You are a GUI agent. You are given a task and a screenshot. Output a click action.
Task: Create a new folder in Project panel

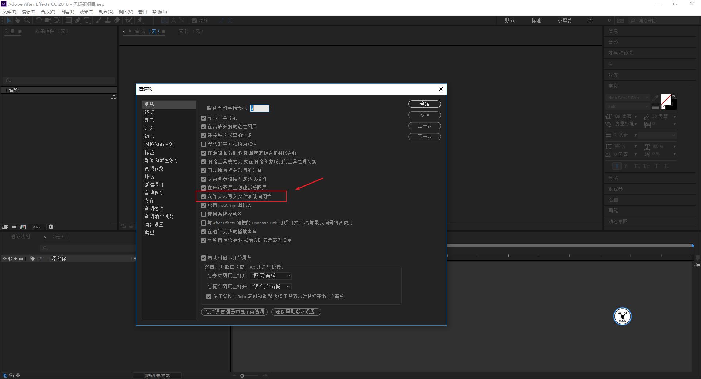click(14, 227)
